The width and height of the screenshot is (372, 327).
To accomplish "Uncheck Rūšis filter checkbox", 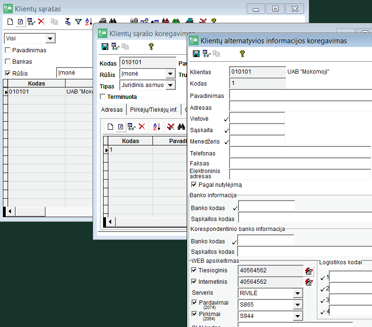I will tap(8, 73).
